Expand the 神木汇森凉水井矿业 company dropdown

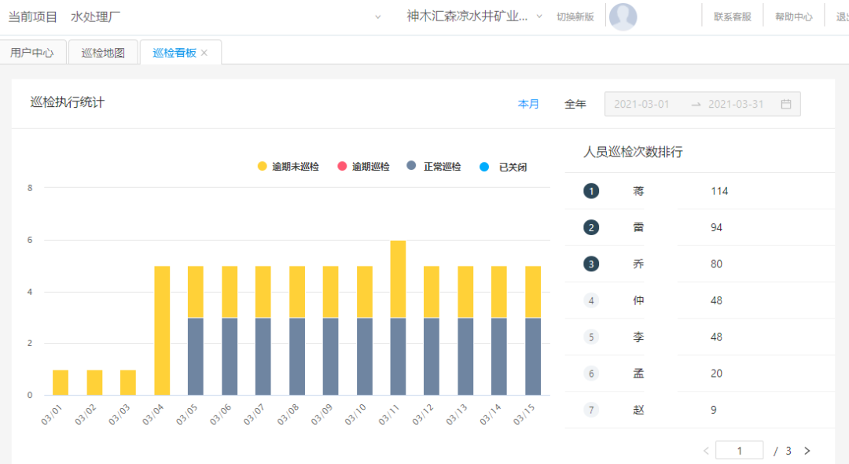(x=539, y=17)
